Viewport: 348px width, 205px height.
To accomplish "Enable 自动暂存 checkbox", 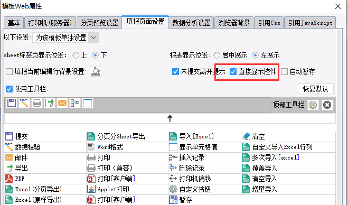I will point(284,71).
